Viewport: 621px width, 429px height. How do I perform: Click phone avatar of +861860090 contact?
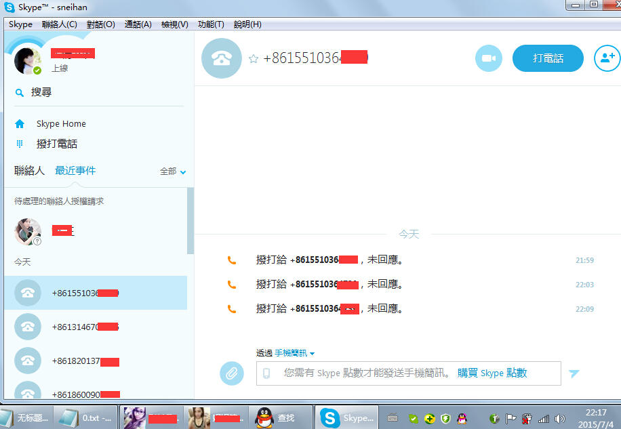click(x=27, y=390)
